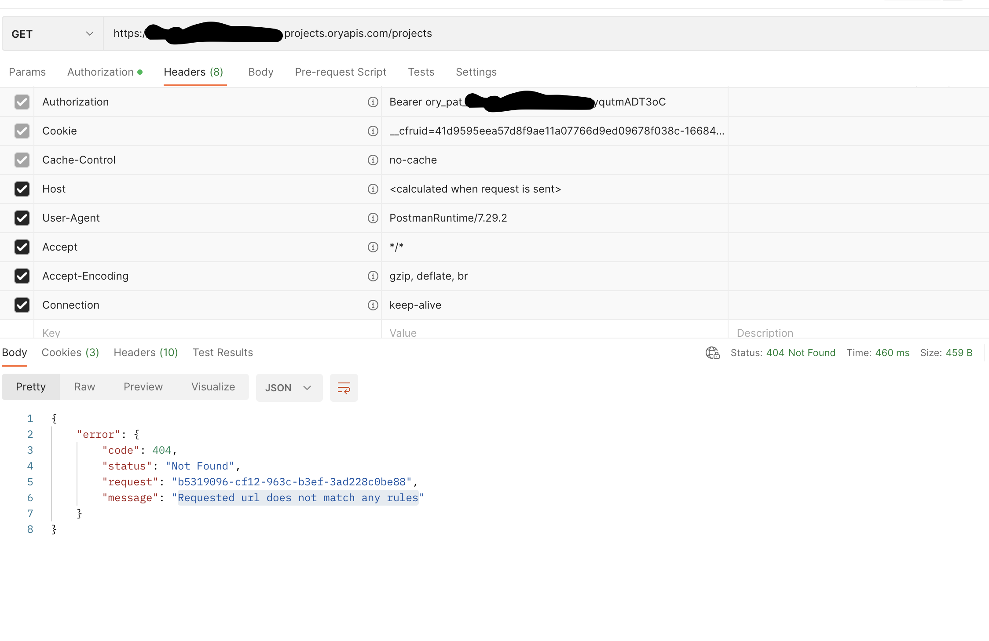Click the info icon next to Accept-Encoding
The height and width of the screenshot is (641, 989).
pos(373,276)
